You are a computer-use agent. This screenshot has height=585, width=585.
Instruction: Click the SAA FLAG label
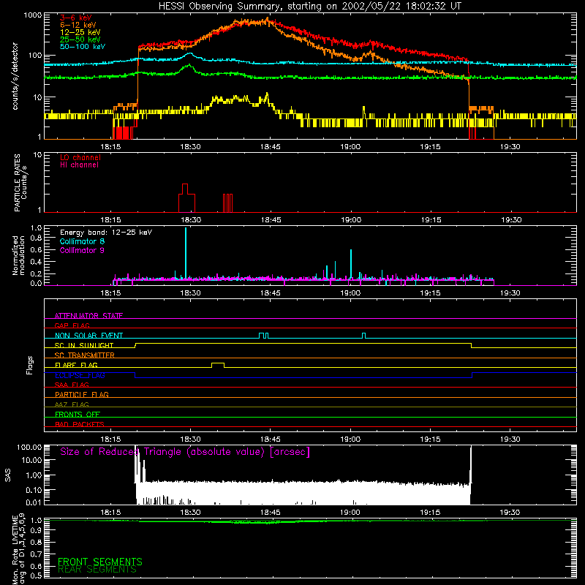(72, 385)
